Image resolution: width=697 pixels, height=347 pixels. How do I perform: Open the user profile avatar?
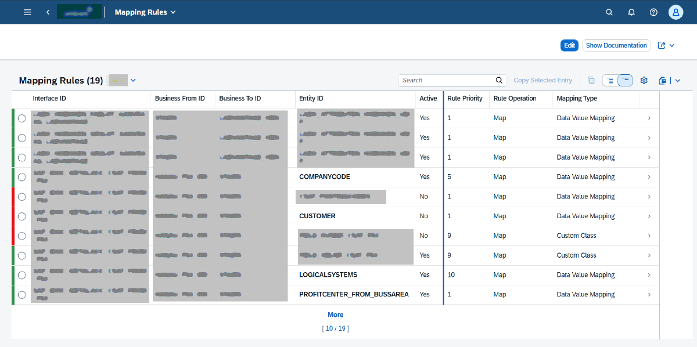coord(676,12)
